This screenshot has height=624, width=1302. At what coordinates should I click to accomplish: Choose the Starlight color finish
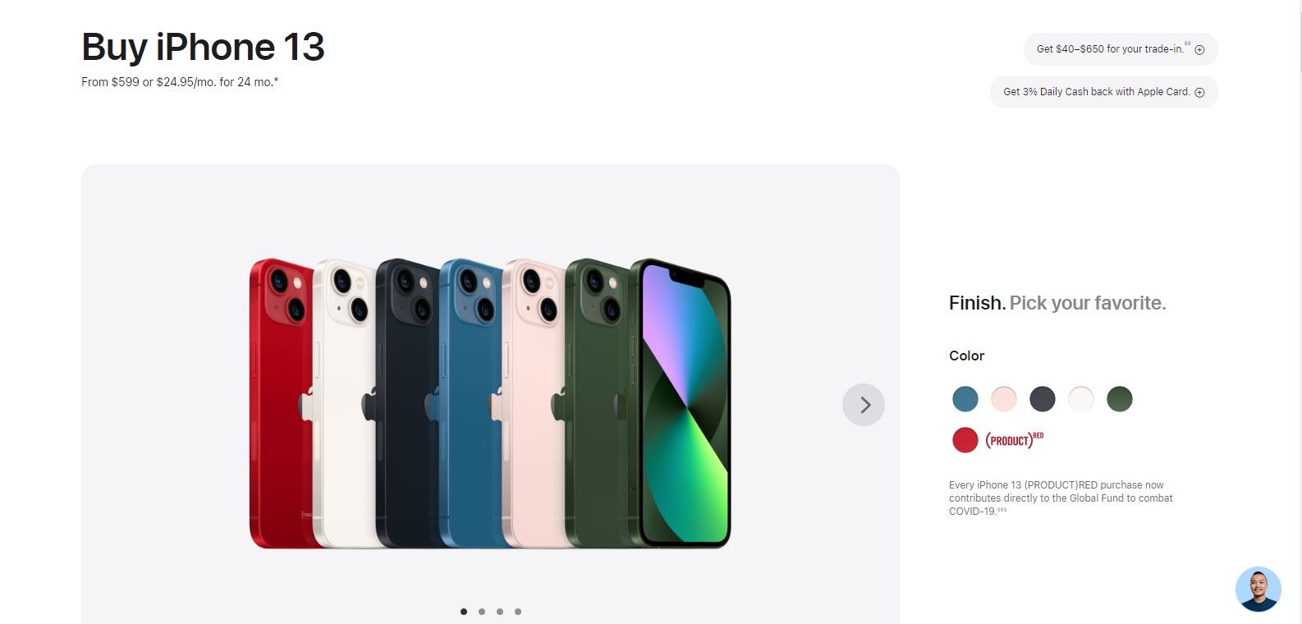click(1081, 399)
